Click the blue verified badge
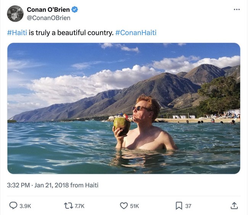 75,10
